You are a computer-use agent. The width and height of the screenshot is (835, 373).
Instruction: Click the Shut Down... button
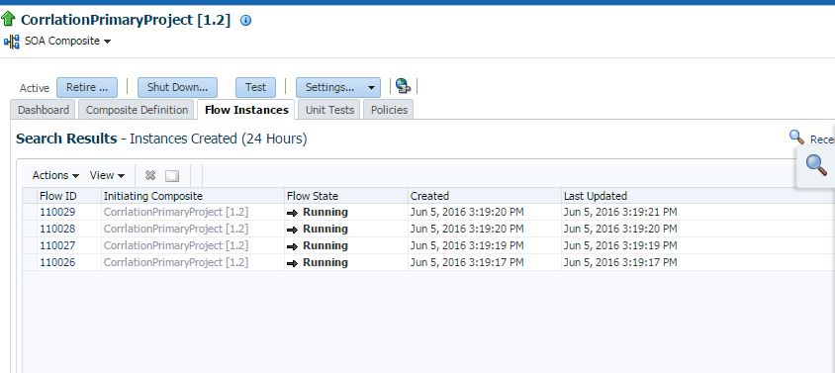pos(177,87)
